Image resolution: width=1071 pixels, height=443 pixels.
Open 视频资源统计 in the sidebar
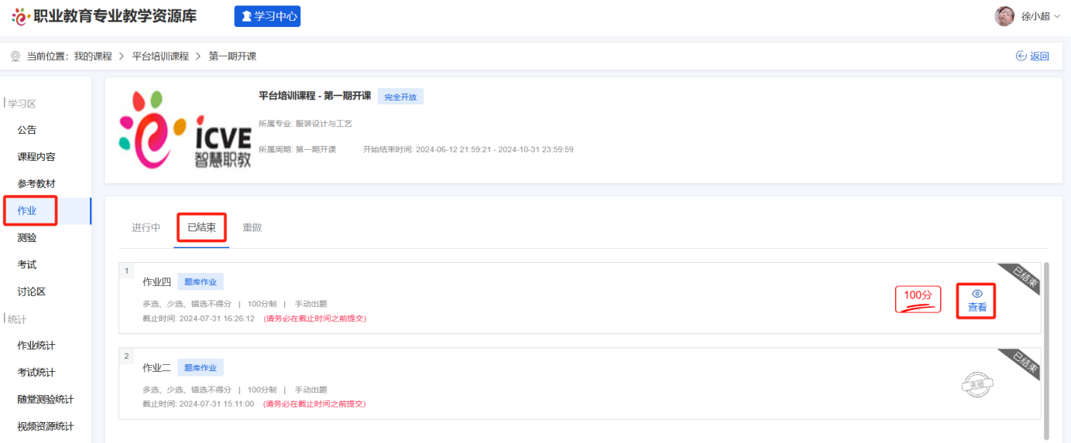point(46,427)
